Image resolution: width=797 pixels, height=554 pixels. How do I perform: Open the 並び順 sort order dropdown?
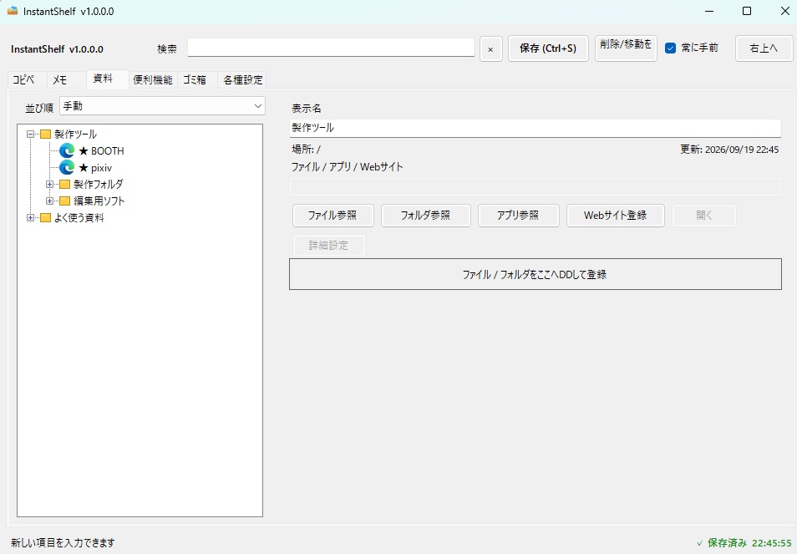tap(162, 106)
